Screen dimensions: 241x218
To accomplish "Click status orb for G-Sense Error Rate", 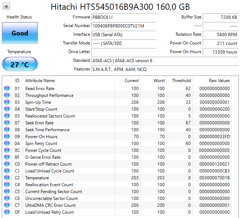I will click(x=7, y=157).
